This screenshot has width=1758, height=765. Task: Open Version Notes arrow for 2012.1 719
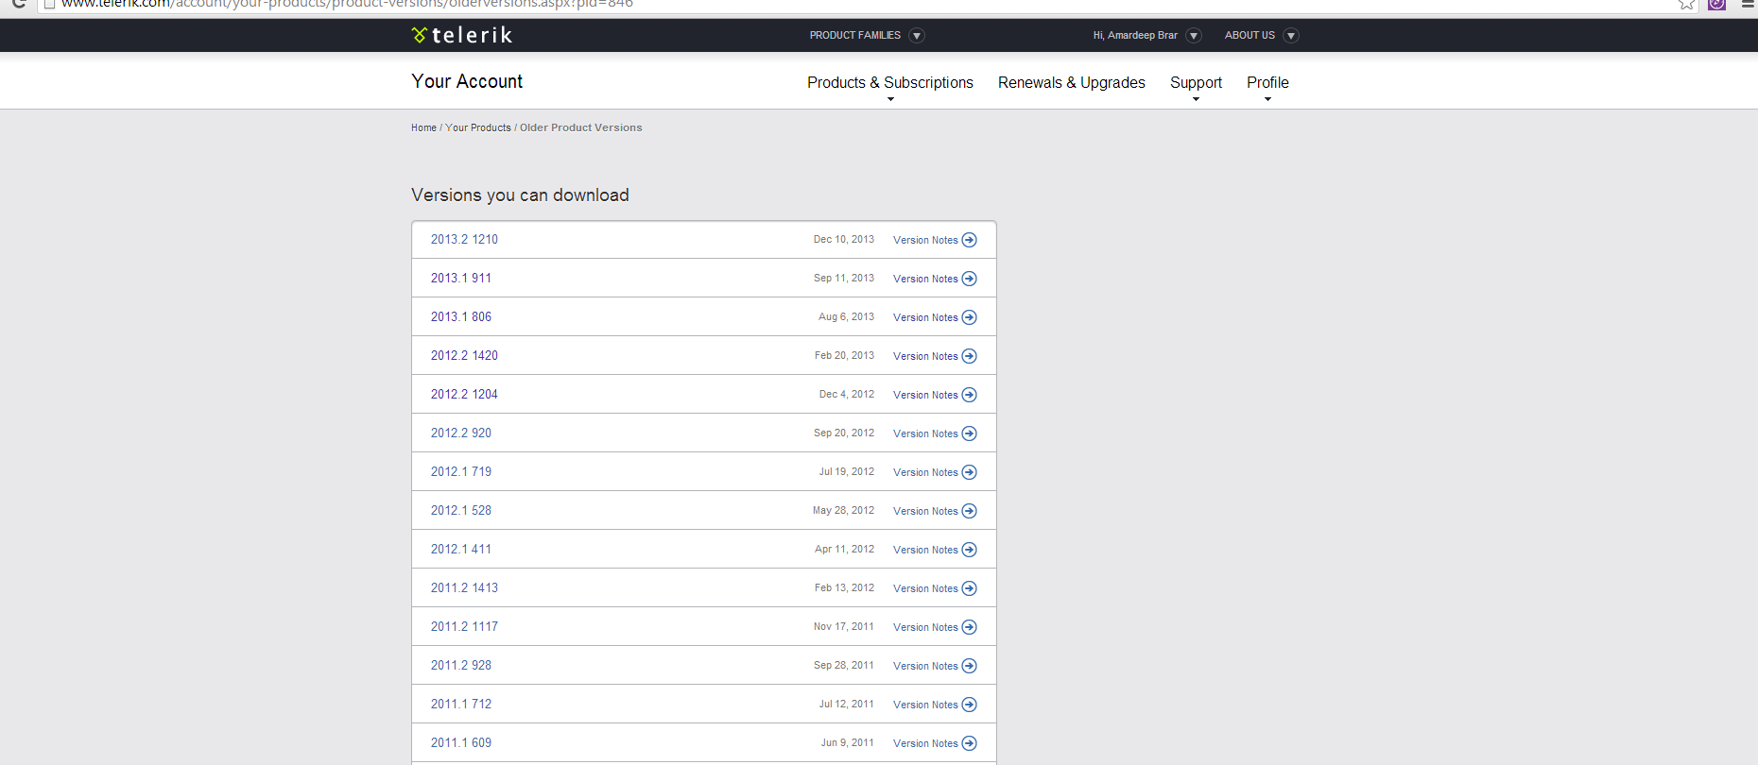click(969, 472)
